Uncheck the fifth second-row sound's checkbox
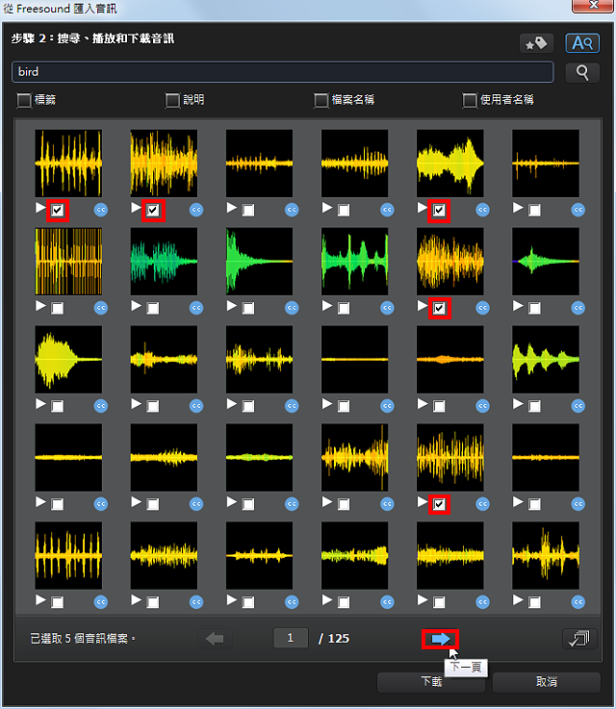Image resolution: width=616 pixels, height=709 pixels. pyautogui.click(x=439, y=309)
